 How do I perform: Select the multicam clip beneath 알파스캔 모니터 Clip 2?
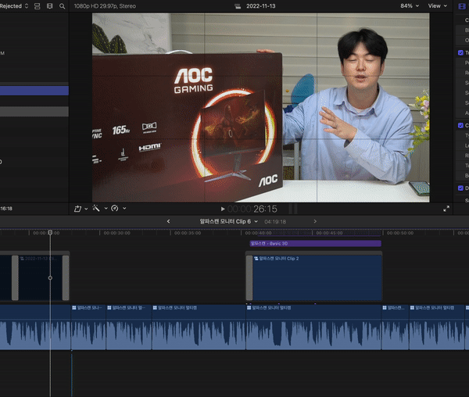coord(313,327)
